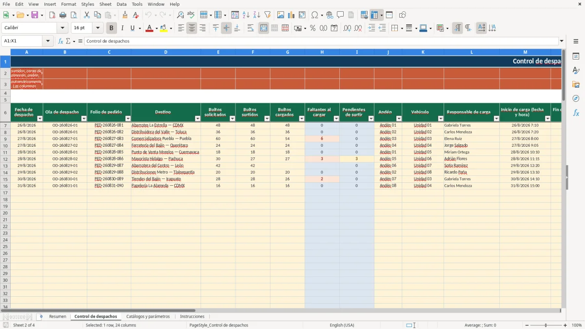This screenshot has height=329, width=585.
Task: Insert Image icon in toolbar
Action: pyautogui.click(x=281, y=15)
